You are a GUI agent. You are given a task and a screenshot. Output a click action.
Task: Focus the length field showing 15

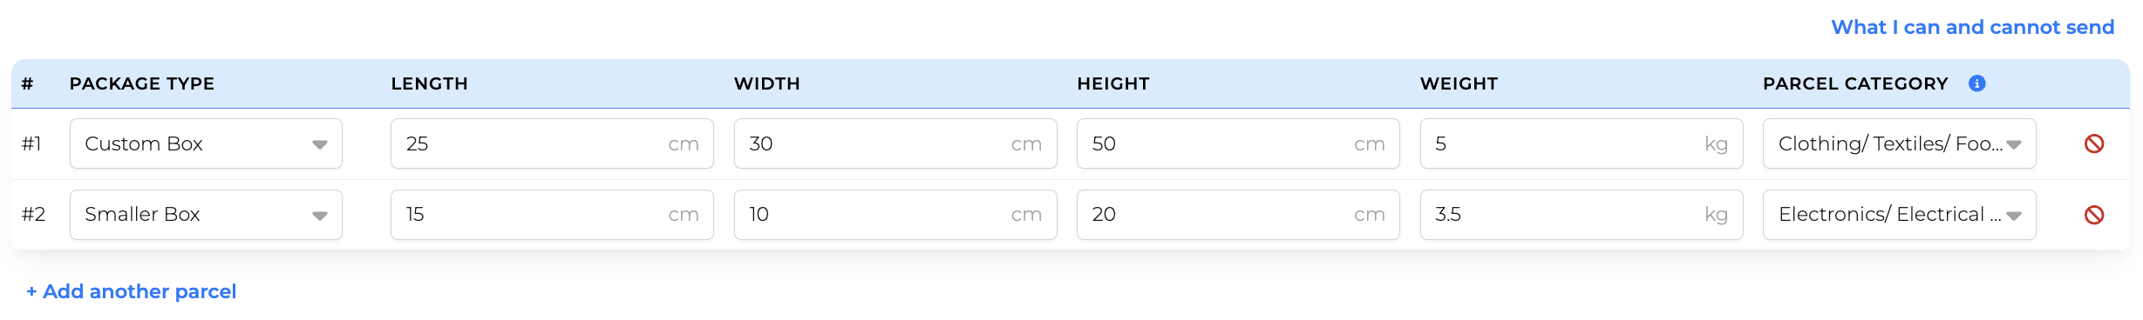click(x=552, y=215)
